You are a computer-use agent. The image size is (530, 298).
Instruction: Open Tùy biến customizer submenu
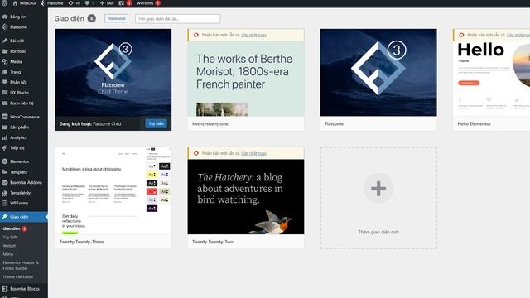click(10, 238)
